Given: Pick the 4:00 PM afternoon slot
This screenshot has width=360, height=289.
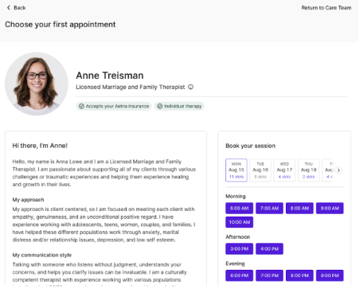Looking at the screenshot, I should (x=269, y=249).
